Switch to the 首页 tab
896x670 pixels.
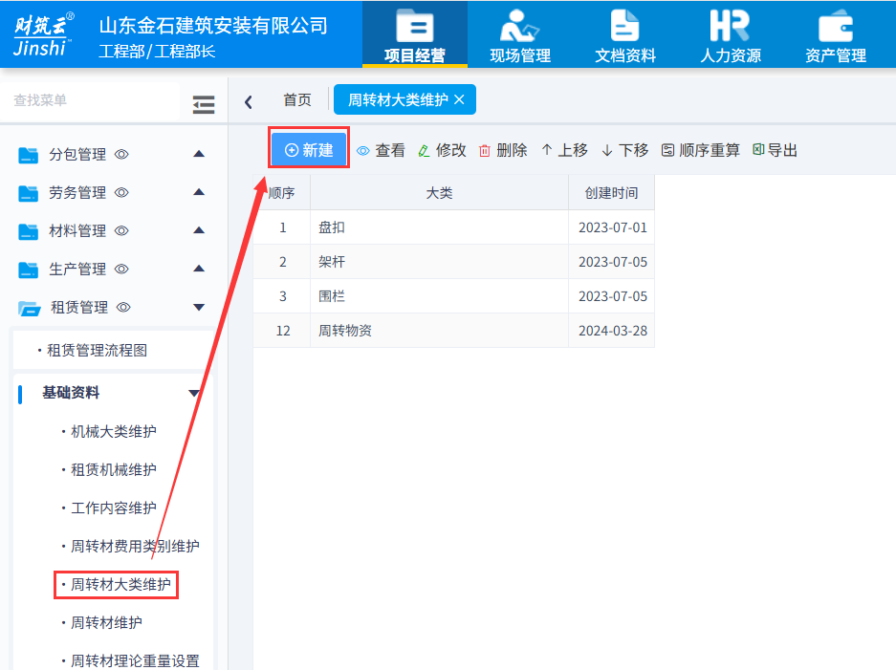tap(297, 100)
